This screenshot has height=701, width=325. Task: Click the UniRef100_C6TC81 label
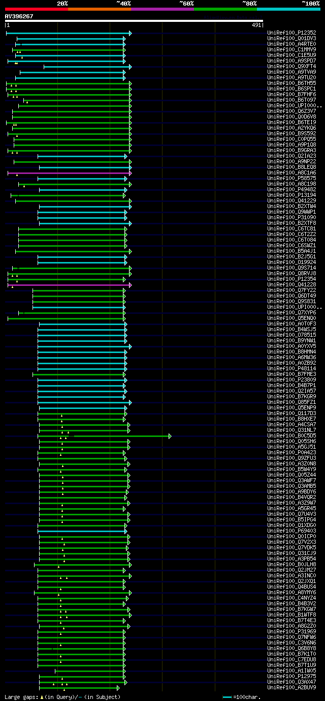click(291, 229)
